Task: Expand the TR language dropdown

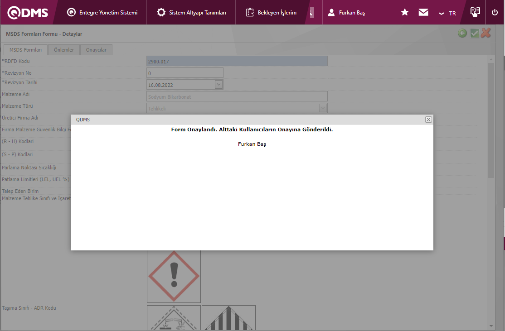Action: [448, 13]
